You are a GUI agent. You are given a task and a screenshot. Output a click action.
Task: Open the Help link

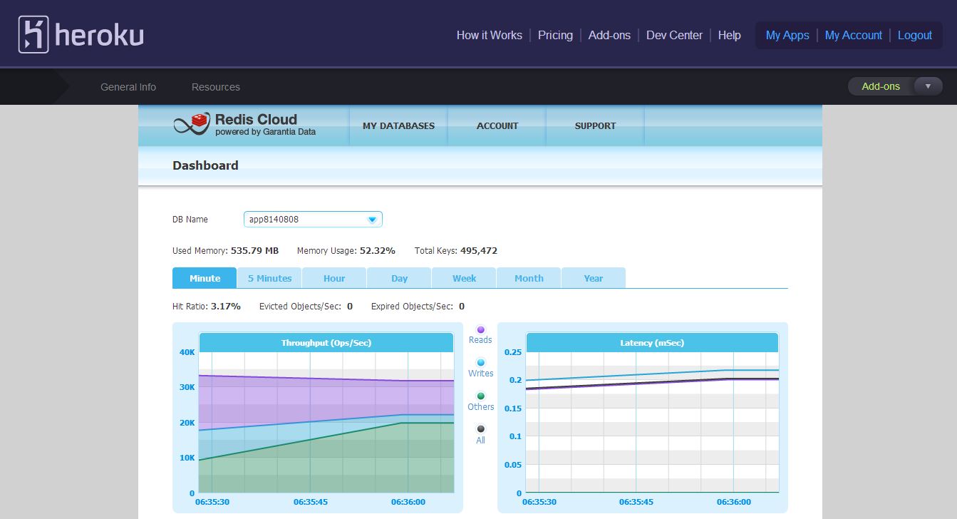click(730, 35)
